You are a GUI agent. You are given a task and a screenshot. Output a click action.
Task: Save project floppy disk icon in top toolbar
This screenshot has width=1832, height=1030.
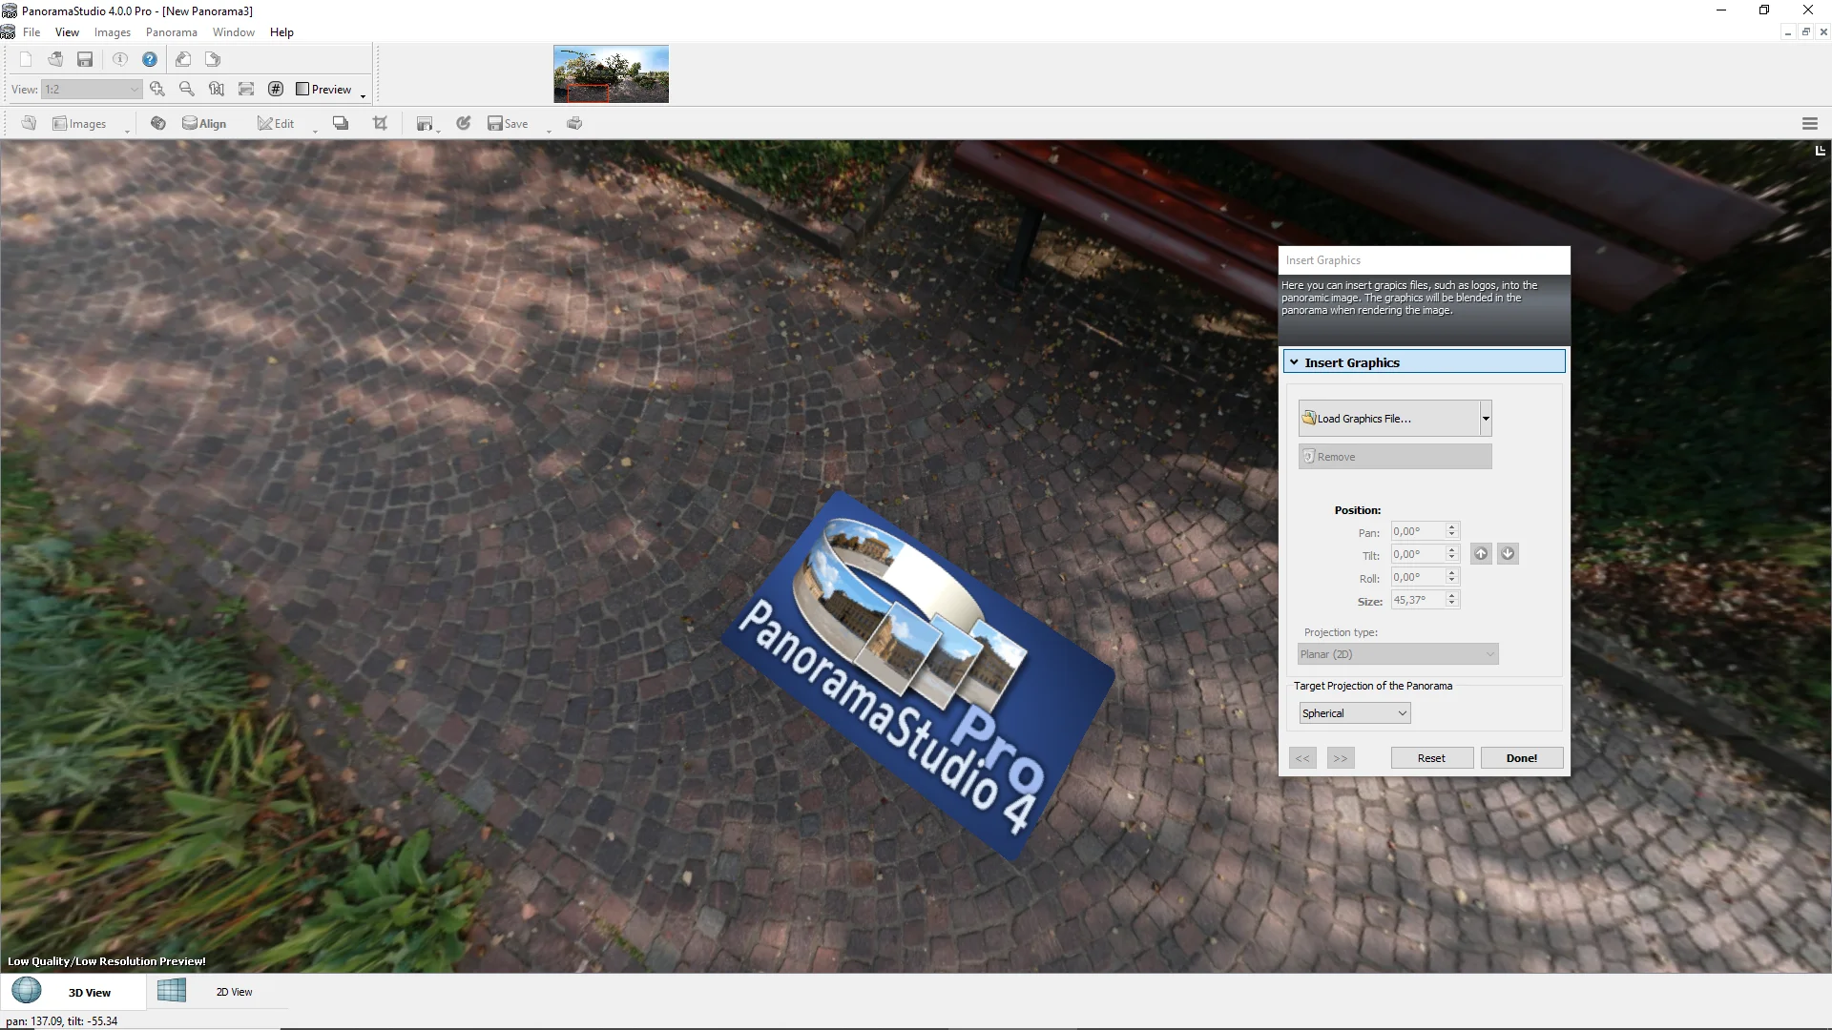85,59
